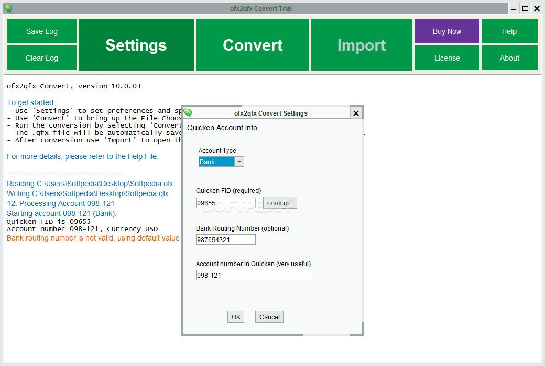Select the Bank value in Account Type
This screenshot has height=366, width=545.
tap(216, 162)
